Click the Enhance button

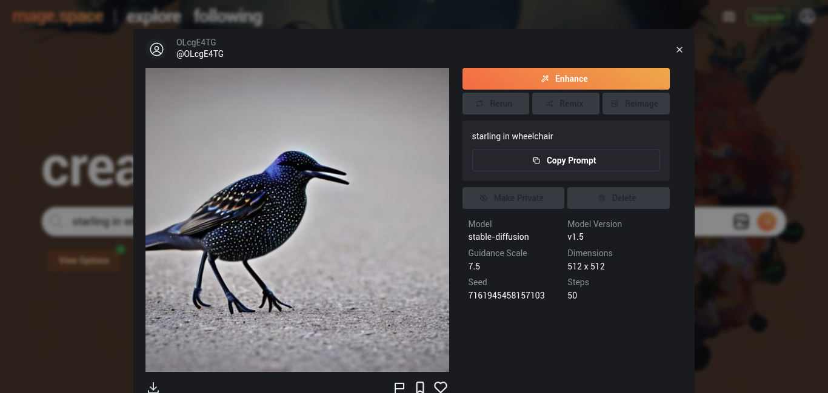click(x=566, y=79)
